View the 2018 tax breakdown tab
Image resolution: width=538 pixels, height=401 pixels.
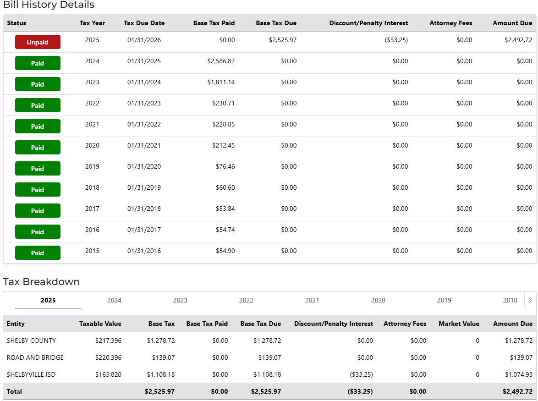(x=510, y=300)
